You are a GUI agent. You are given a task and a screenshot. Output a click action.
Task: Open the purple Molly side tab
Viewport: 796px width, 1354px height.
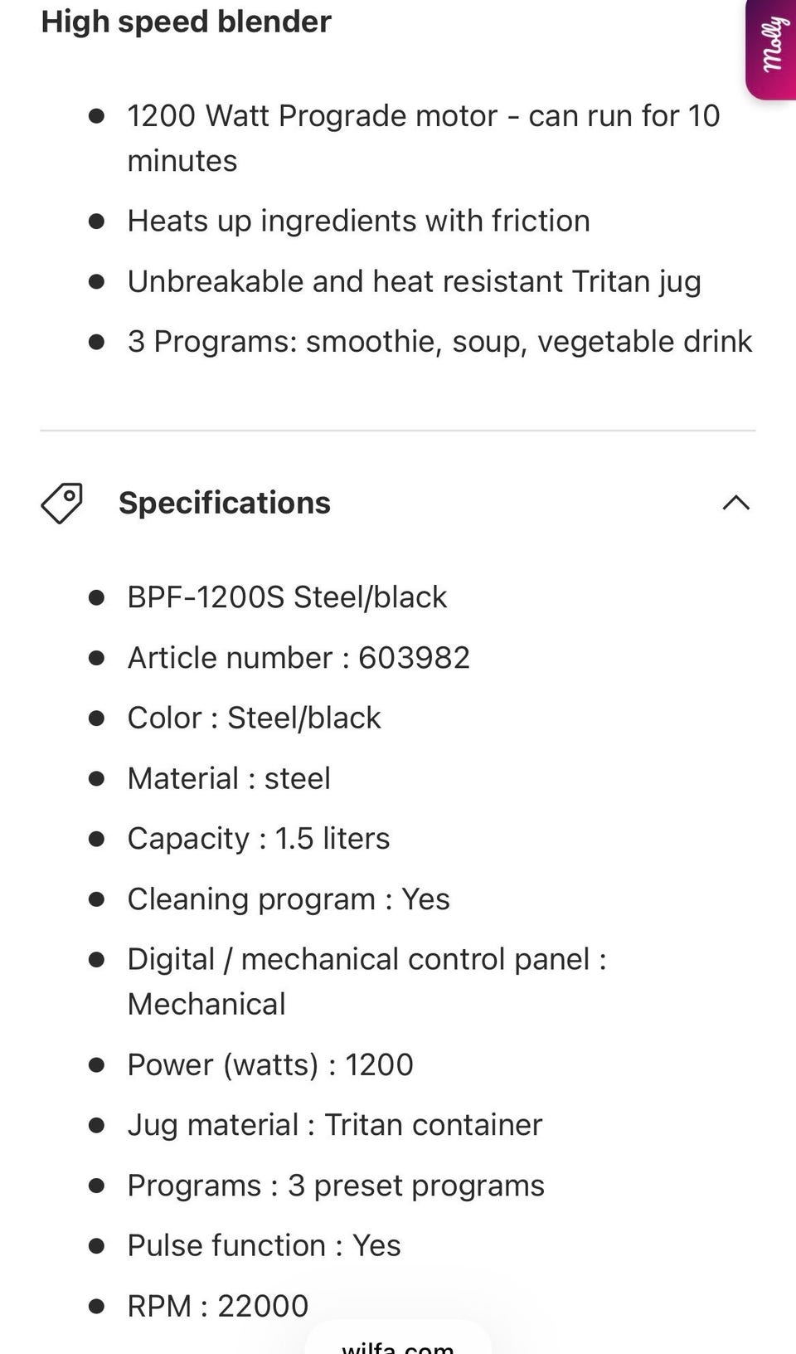click(x=772, y=46)
